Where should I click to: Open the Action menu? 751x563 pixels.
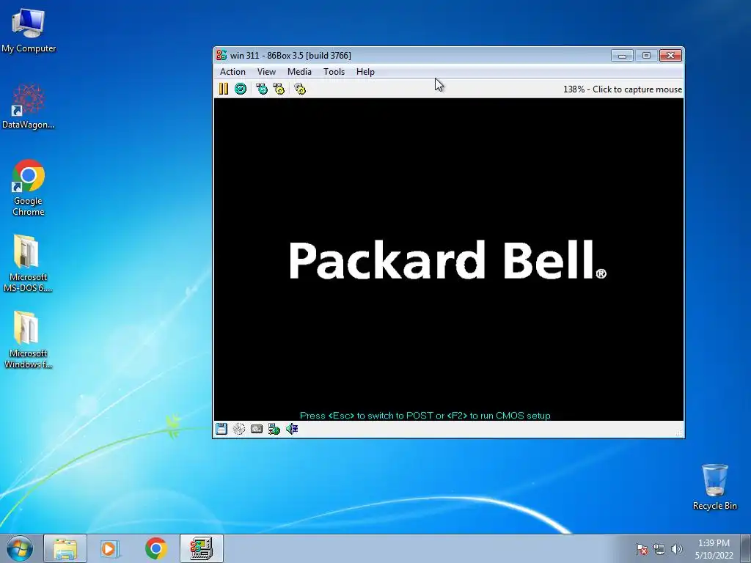click(232, 72)
